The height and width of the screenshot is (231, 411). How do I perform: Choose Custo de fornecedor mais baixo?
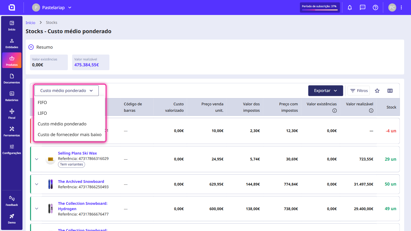point(70,134)
